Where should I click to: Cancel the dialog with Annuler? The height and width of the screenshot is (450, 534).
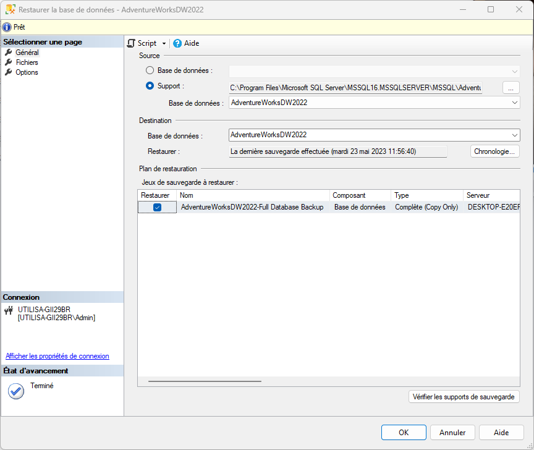(452, 432)
